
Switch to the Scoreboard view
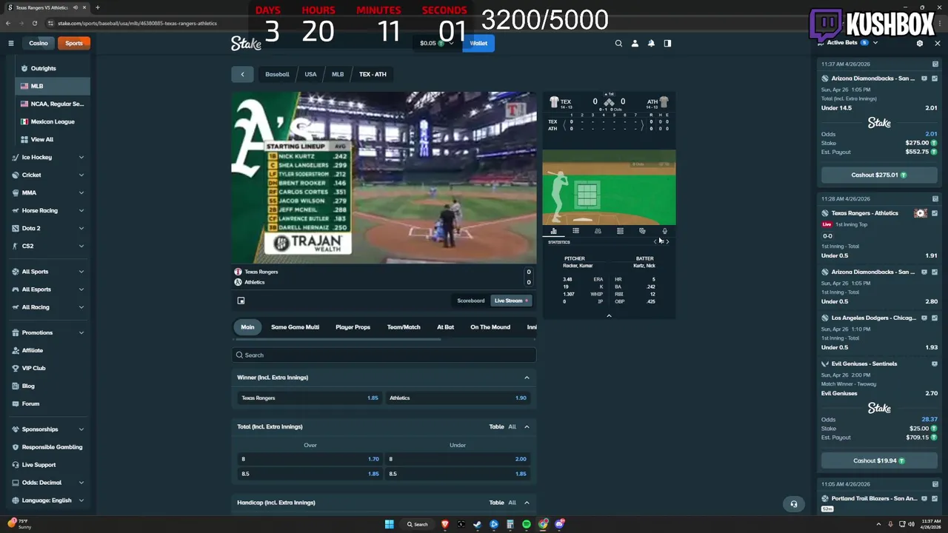coord(470,301)
